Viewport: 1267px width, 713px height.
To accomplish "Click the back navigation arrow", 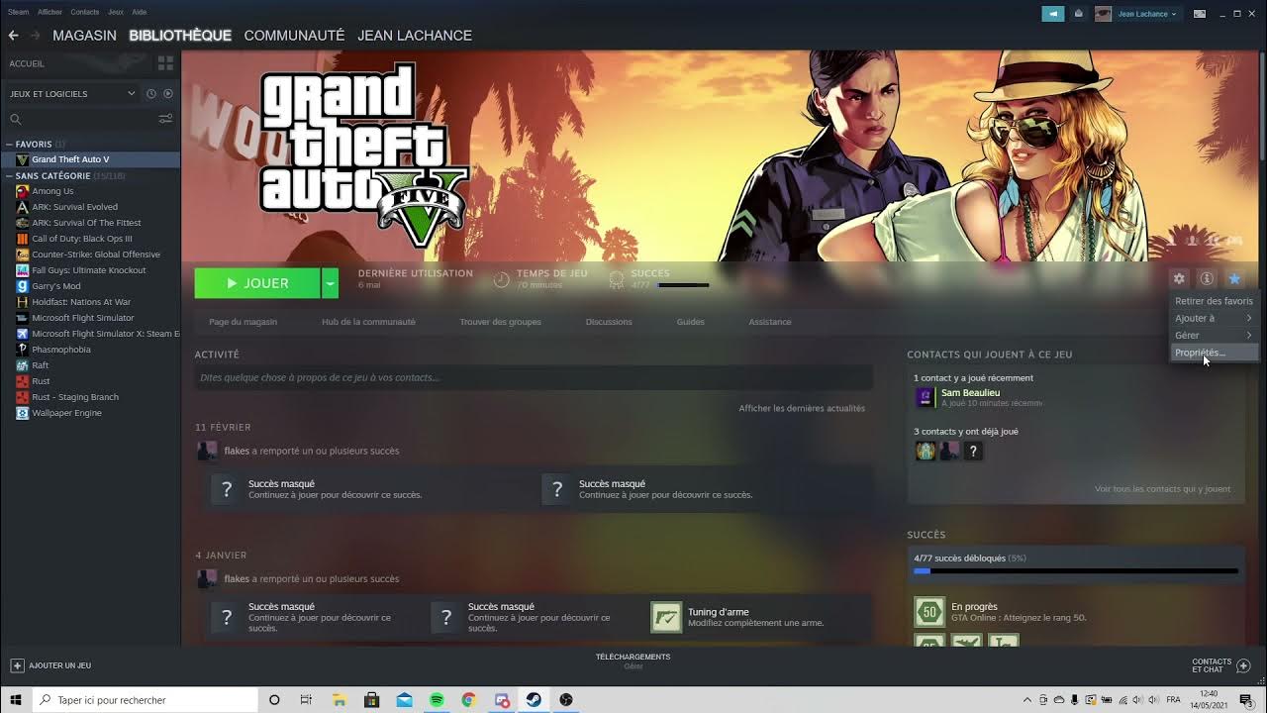I will pyautogui.click(x=13, y=36).
